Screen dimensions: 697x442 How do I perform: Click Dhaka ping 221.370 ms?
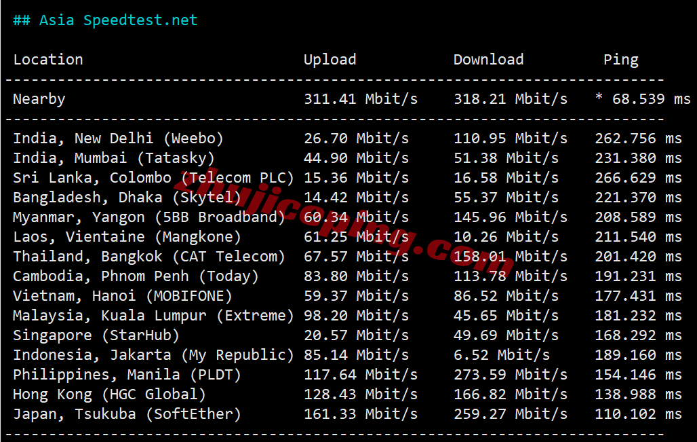click(x=638, y=197)
